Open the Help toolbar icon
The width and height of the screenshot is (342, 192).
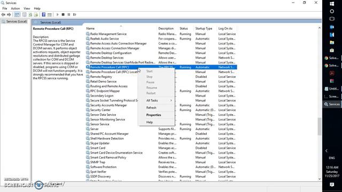click(44, 14)
